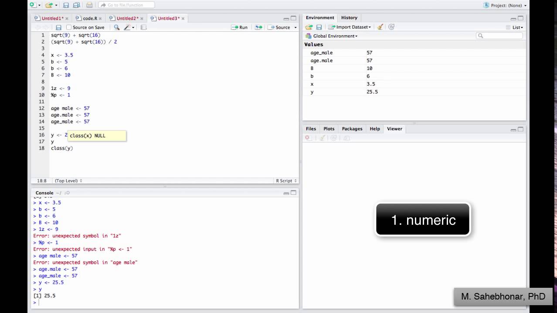Viewport: 557px width, 313px height.
Task: Click the Print icon in main toolbar
Action: point(89,5)
